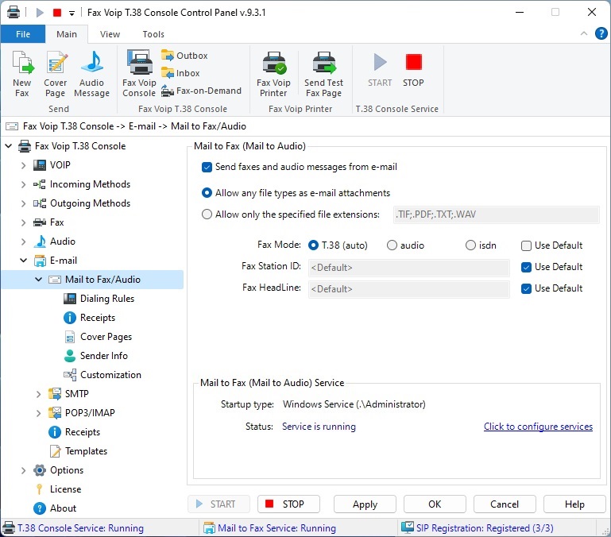Image resolution: width=611 pixels, height=537 pixels.
Task: Click the Fax Station ID field
Action: tap(408, 268)
